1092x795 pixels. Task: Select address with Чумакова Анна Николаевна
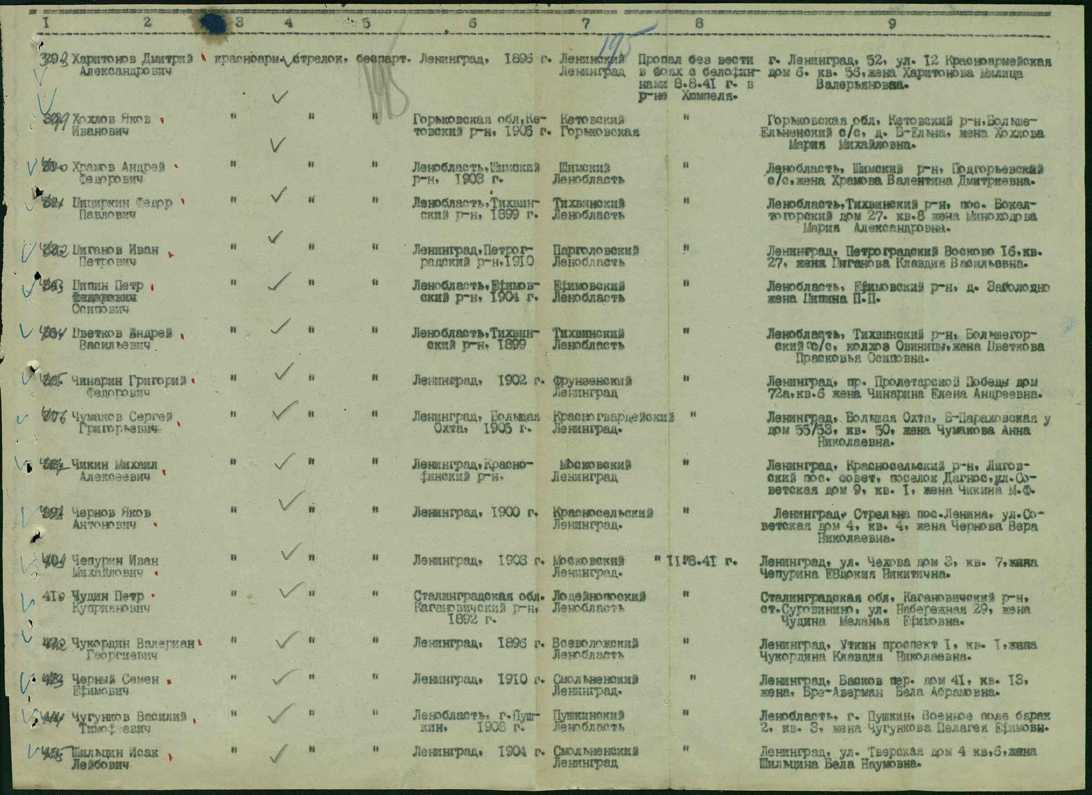[x=909, y=430]
